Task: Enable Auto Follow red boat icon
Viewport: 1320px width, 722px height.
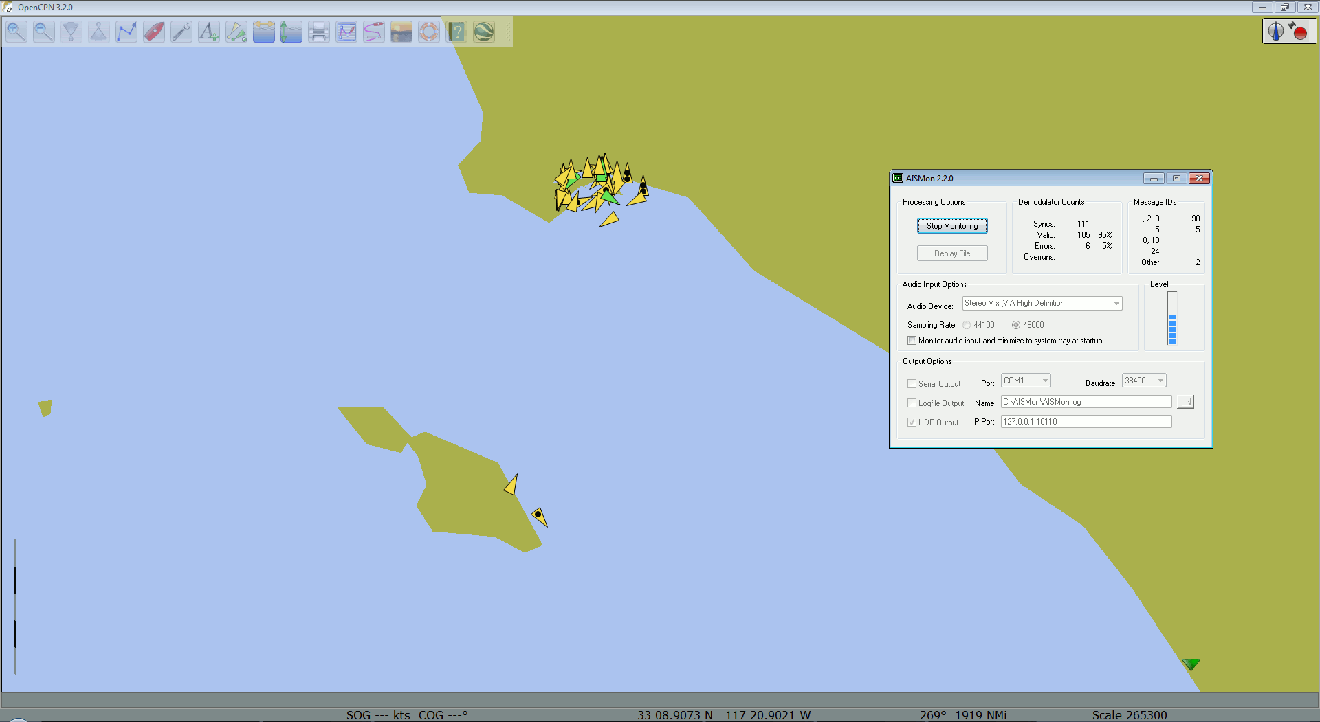Action: [154, 32]
